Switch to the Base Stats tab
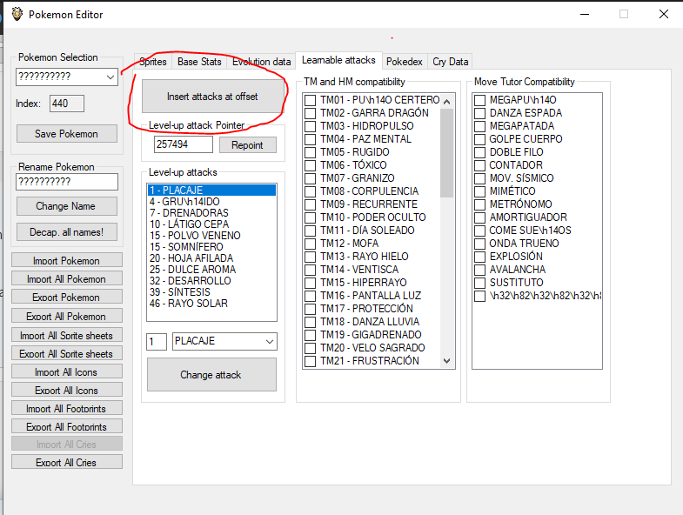The height and width of the screenshot is (515, 683). point(199,62)
